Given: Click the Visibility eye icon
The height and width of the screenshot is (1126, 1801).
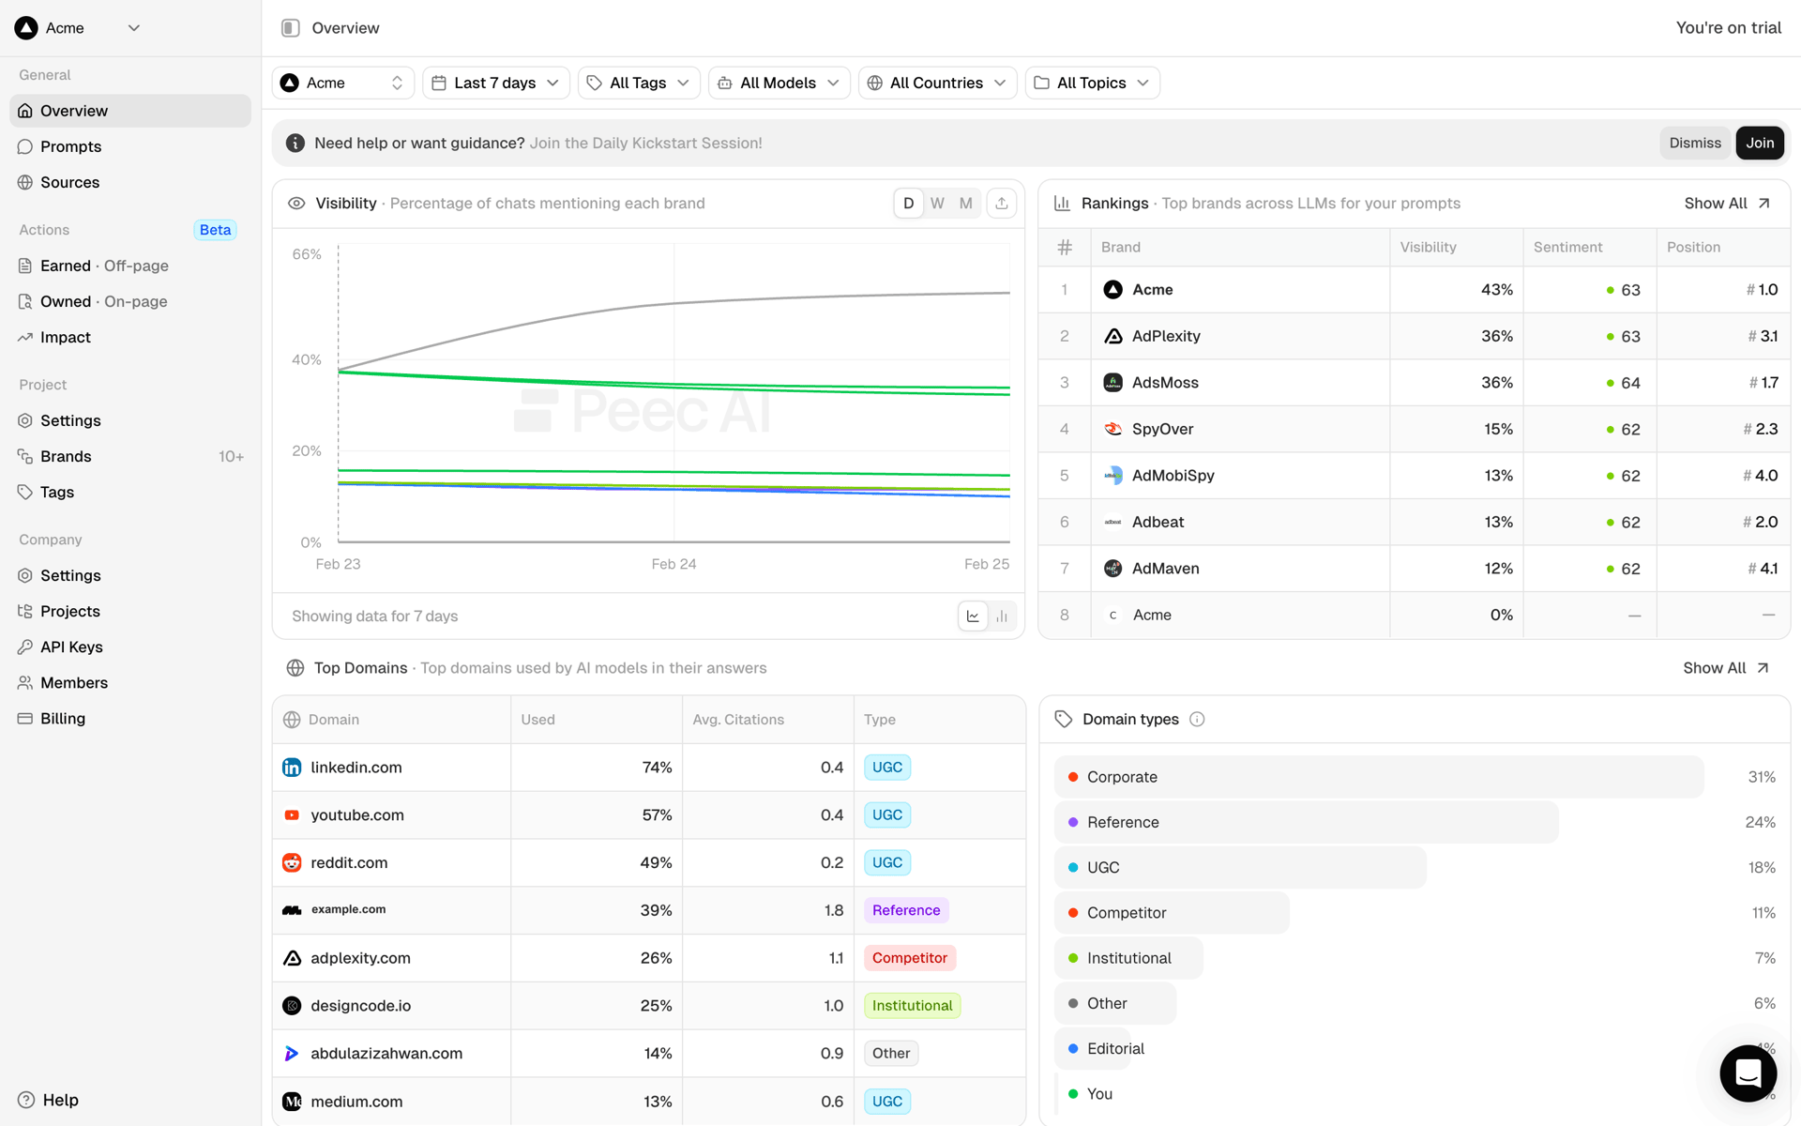Looking at the screenshot, I should (x=296, y=204).
